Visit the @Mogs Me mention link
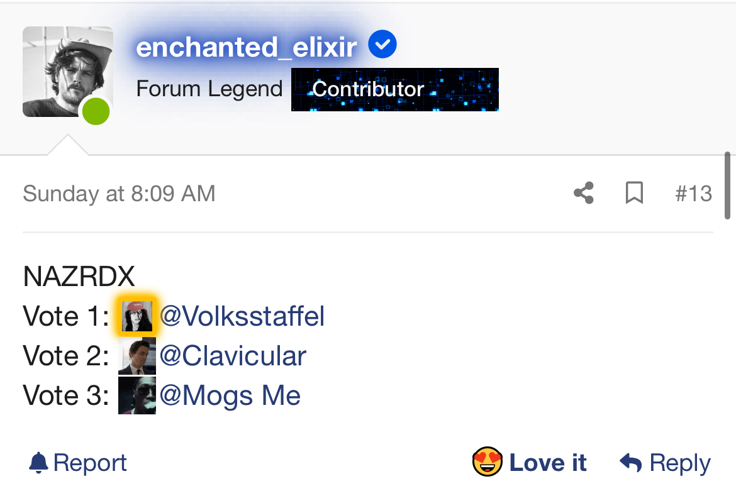This screenshot has height=503, width=736. point(230,395)
